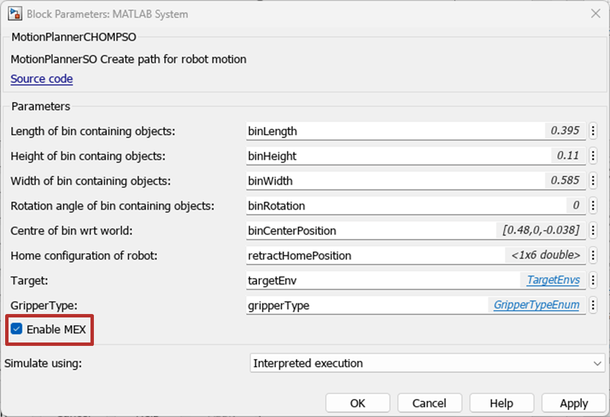The image size is (610, 417).
Task: Expand the Simulate using dropdown
Action: point(427,363)
